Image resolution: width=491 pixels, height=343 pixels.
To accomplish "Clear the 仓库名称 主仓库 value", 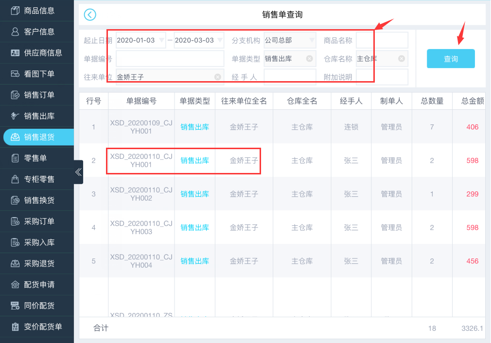I will [x=401, y=59].
